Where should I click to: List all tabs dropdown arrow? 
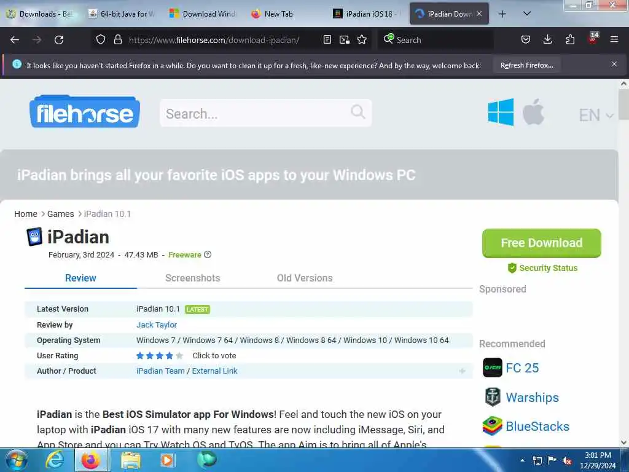pos(527,14)
